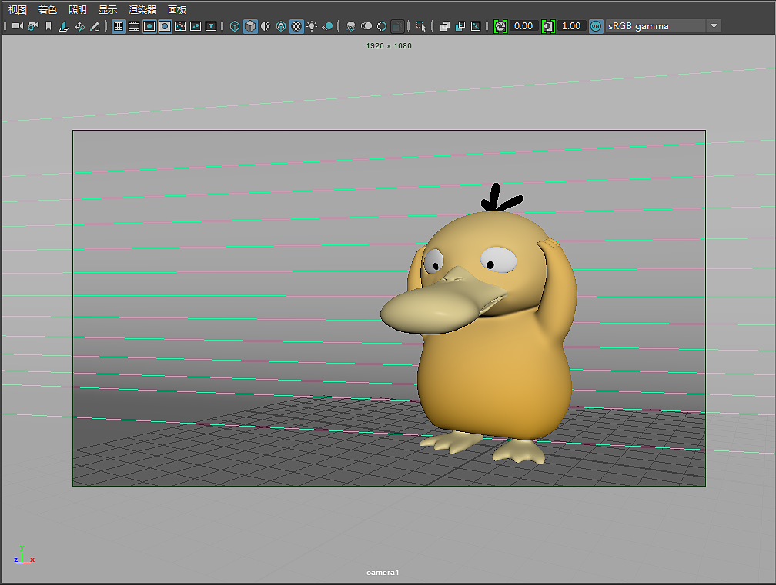This screenshot has height=585, width=776.
Task: Select the 2D Pan/Zoom tool icon
Action: [x=79, y=26]
